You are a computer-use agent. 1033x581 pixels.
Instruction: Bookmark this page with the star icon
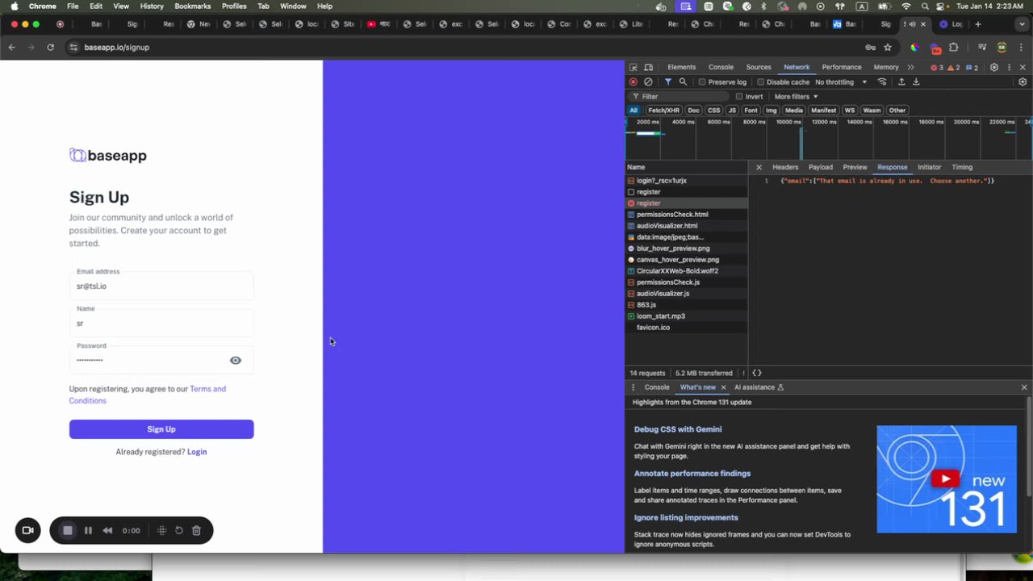click(888, 48)
